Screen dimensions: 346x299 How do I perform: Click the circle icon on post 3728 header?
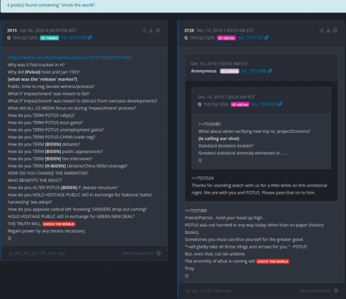coord(335,30)
